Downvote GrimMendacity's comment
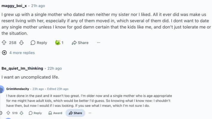Screen dimensions: 212x119 point(21,113)
